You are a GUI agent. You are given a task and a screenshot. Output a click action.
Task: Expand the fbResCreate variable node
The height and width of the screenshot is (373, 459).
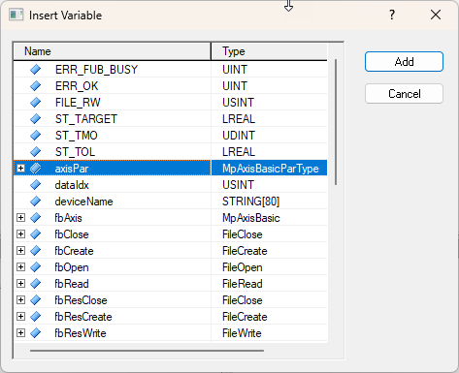(20, 317)
